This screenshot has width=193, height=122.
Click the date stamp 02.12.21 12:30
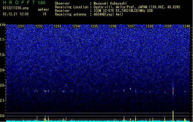16,14
